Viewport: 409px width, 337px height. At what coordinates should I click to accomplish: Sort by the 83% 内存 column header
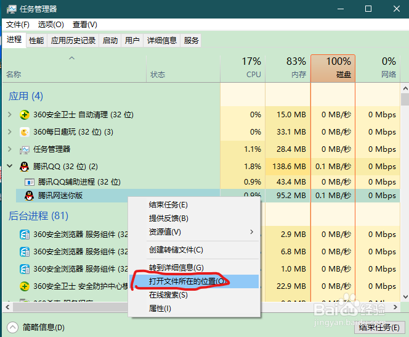point(288,69)
